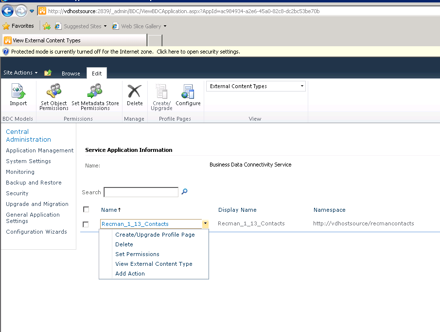This screenshot has height=332, width=440.
Task: Choose View External Content Type
Action: [x=154, y=264]
